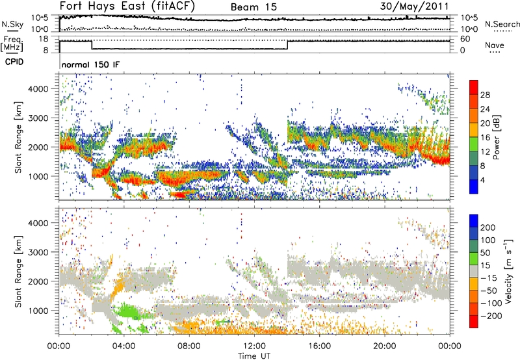Click the "normal 150 IF" mode text
The width and height of the screenshot is (520, 360).
pos(90,64)
